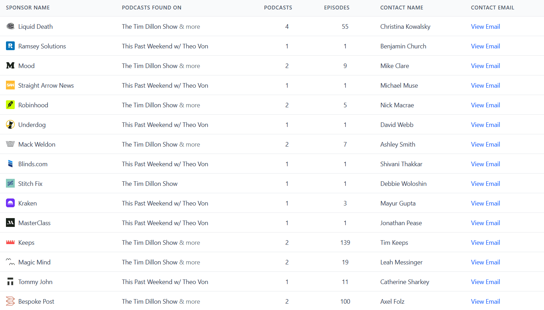
Task: Click the Stitch Fix scissors logo
Action: click(x=10, y=183)
